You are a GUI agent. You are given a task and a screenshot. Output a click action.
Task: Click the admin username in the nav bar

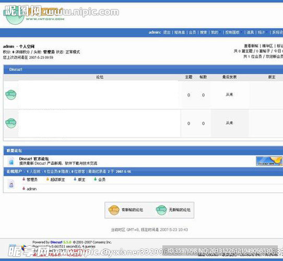tap(155, 32)
